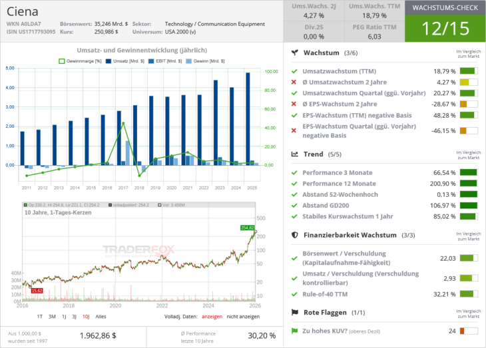486x348 pixels.
Task: Click the green flag beside Zu hohes KUV
Action: [295, 331]
